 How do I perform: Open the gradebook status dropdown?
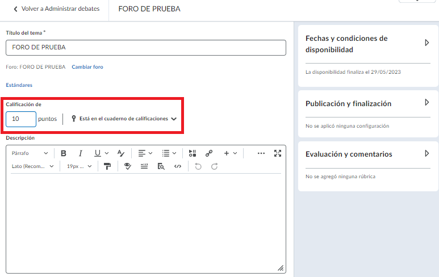(x=124, y=119)
